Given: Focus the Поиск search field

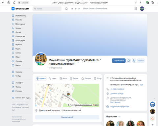Looking at the screenshot, I should click(x=47, y=9).
